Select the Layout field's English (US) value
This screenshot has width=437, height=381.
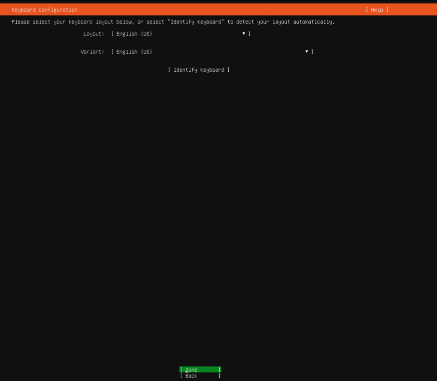click(x=134, y=34)
